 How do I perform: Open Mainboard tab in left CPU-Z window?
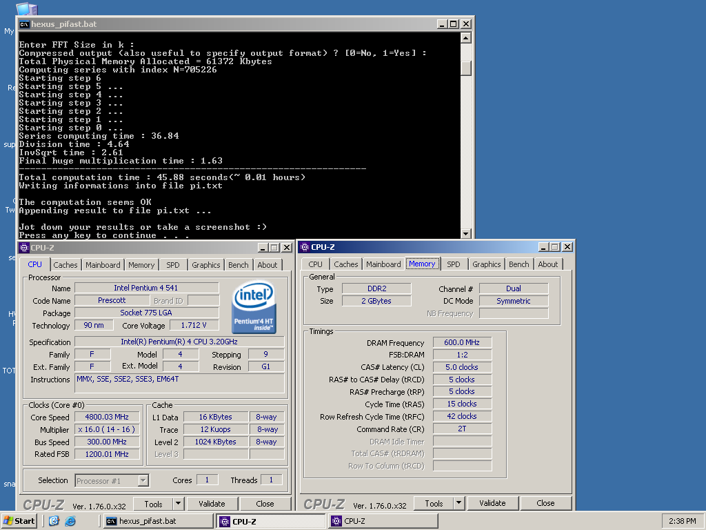[103, 265]
